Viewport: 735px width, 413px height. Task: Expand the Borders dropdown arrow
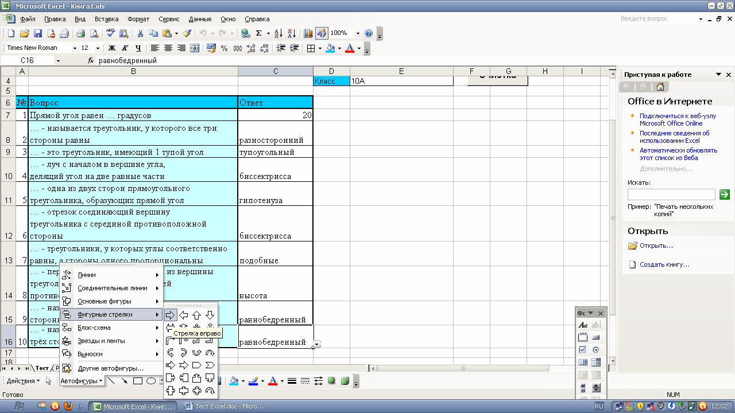(319, 48)
